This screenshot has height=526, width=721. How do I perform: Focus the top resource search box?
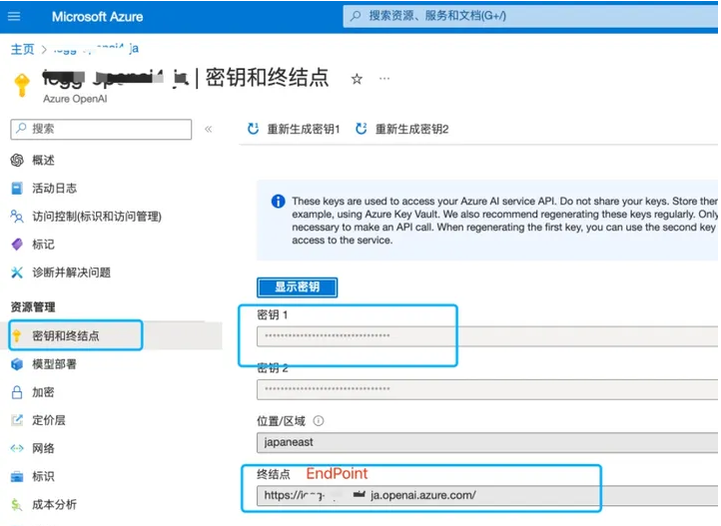tap(531, 16)
